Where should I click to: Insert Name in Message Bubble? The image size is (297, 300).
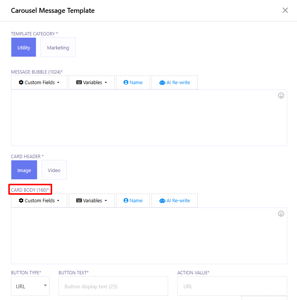[133, 83]
